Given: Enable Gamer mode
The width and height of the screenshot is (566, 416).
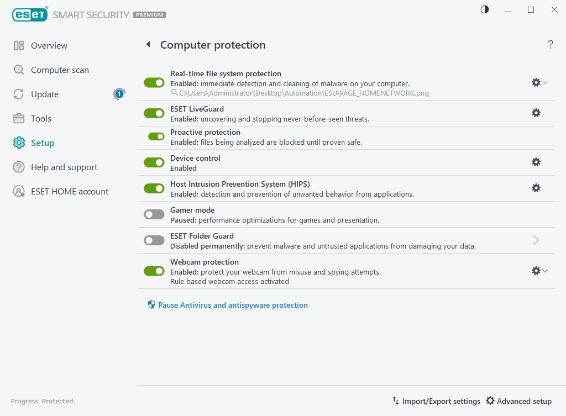Looking at the screenshot, I should coord(154,214).
